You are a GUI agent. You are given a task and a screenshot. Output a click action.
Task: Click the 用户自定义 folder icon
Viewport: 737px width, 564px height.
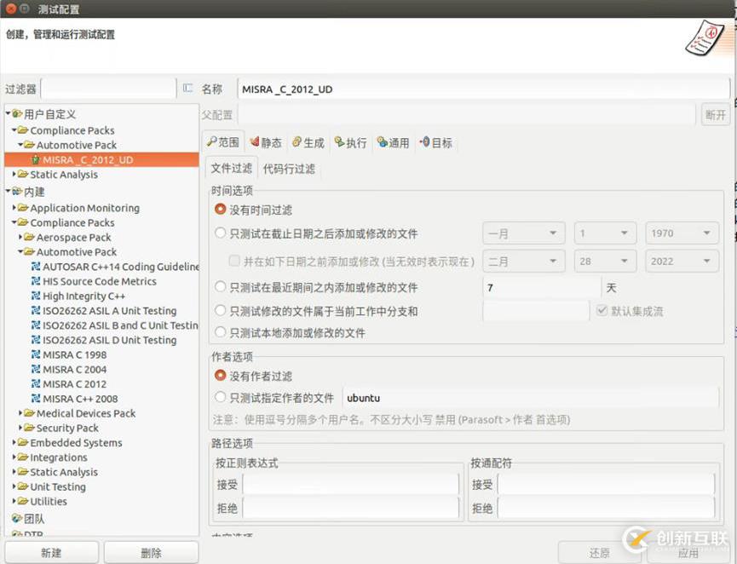coord(17,114)
